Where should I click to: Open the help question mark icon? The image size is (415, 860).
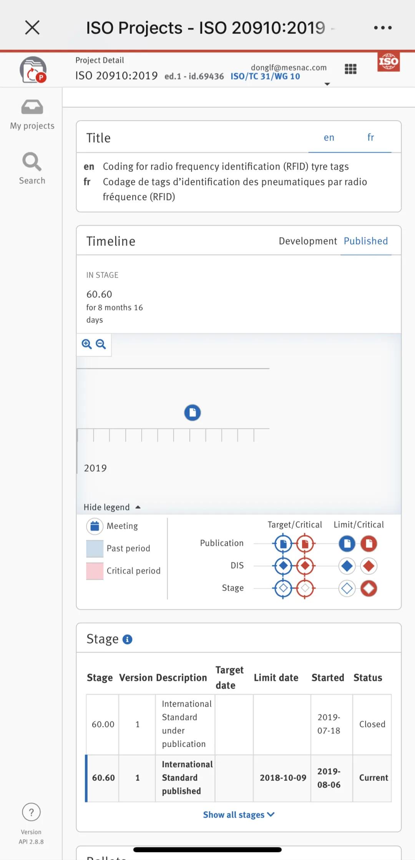pyautogui.click(x=32, y=812)
